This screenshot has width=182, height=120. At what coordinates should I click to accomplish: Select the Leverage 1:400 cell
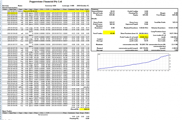tap(68, 6)
